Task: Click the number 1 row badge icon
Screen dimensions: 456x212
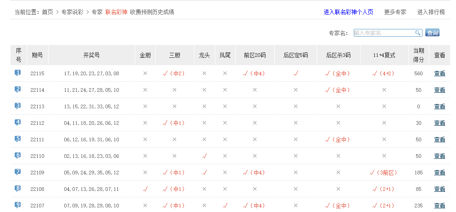Action: pyautogui.click(x=18, y=73)
